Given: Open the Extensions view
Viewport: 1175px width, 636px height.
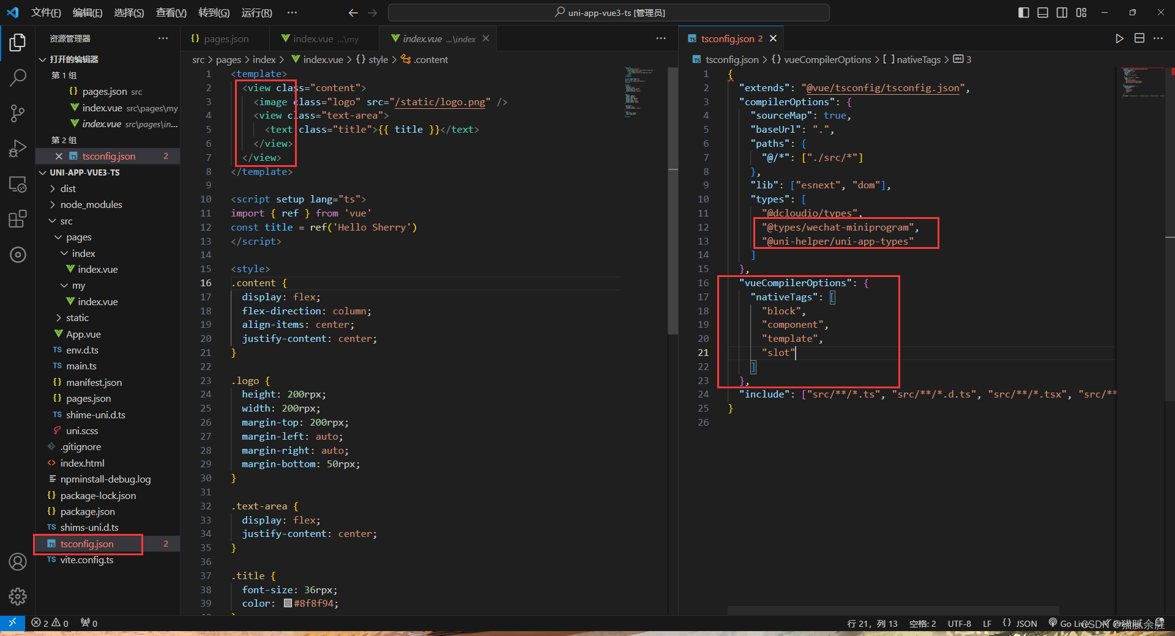Looking at the screenshot, I should pos(18,219).
